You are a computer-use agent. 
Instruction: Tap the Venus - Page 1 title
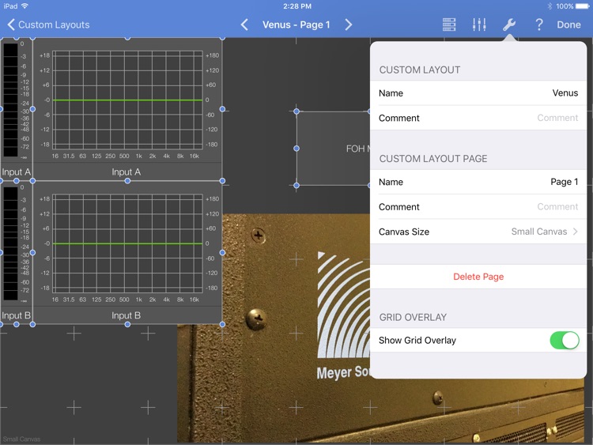pos(296,25)
